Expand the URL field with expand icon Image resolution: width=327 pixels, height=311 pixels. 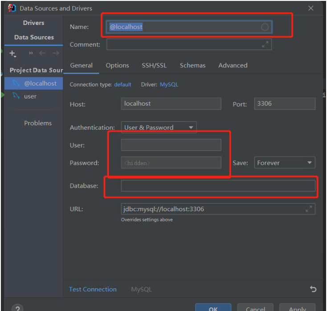pyautogui.click(x=309, y=209)
